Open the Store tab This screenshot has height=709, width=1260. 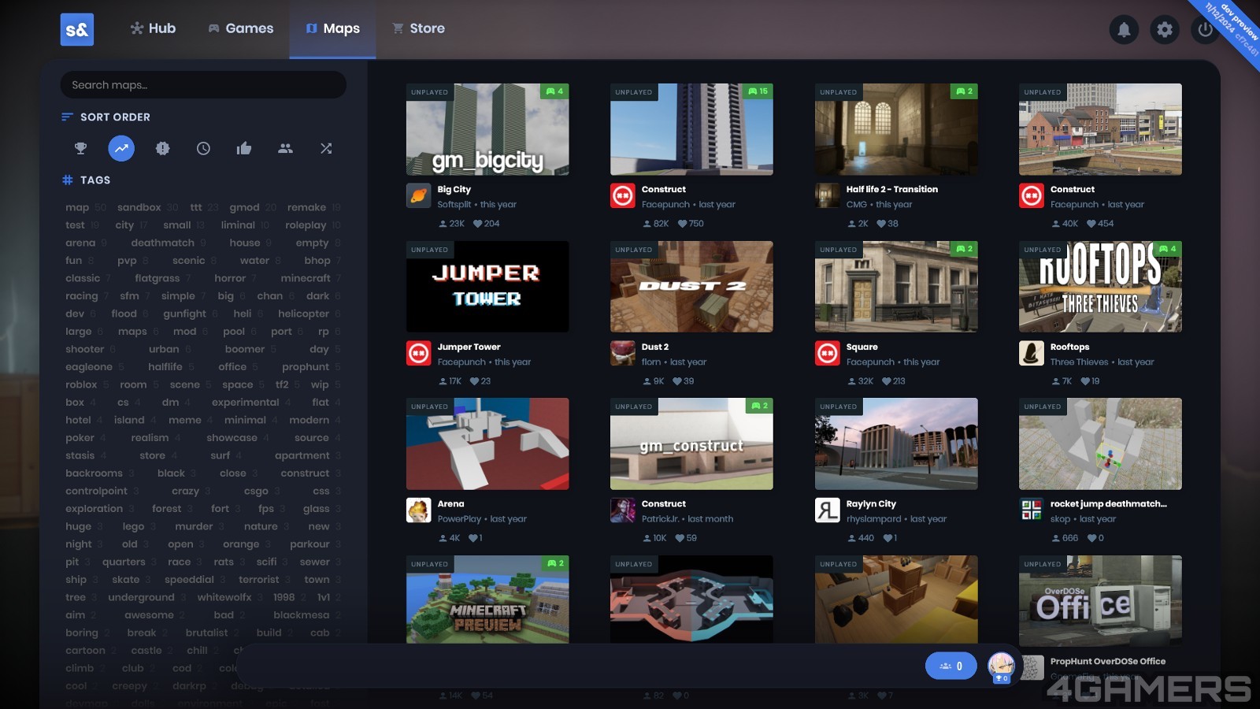[x=418, y=28]
